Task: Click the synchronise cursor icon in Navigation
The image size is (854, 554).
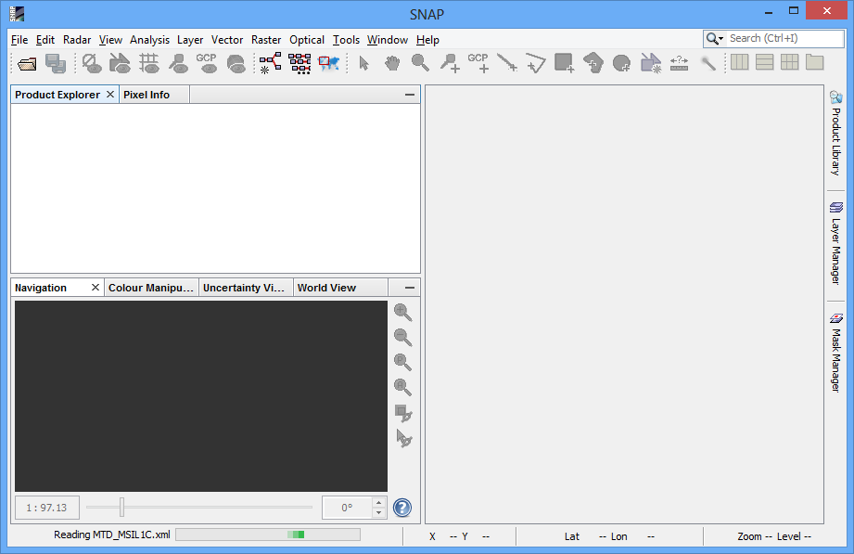Action: [403, 438]
